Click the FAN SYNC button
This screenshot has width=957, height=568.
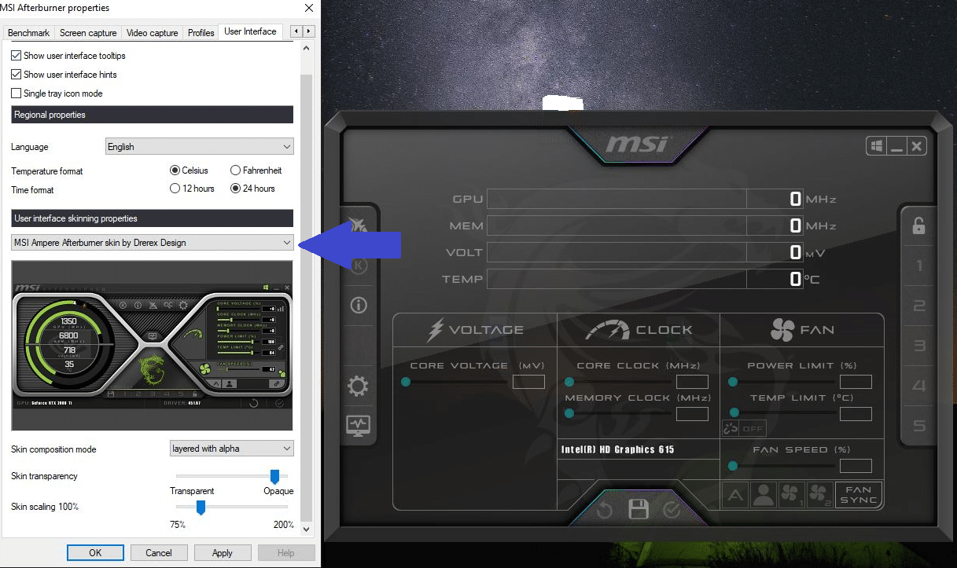[858, 495]
